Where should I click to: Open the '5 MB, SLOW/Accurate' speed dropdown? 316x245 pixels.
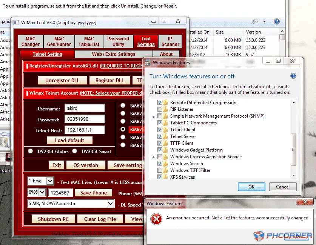coord(111,204)
